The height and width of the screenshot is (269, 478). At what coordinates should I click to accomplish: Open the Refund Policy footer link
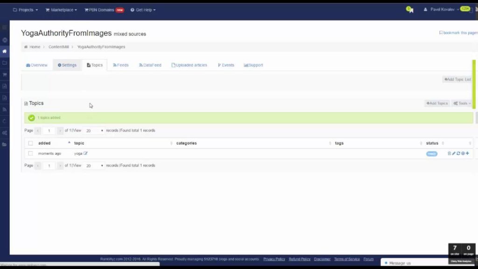pyautogui.click(x=299, y=259)
